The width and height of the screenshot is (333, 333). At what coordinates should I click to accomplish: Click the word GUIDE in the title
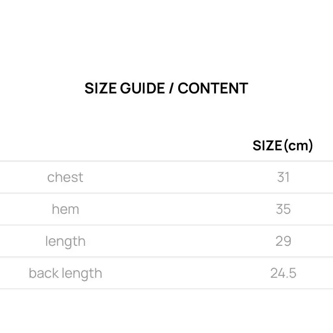coord(142,88)
